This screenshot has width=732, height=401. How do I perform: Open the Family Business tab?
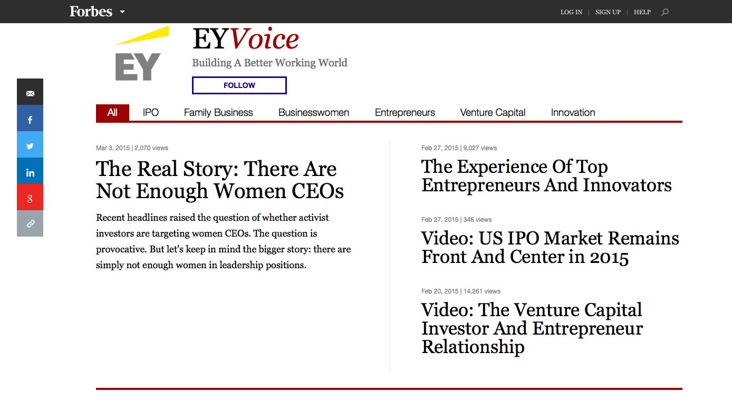(x=218, y=113)
